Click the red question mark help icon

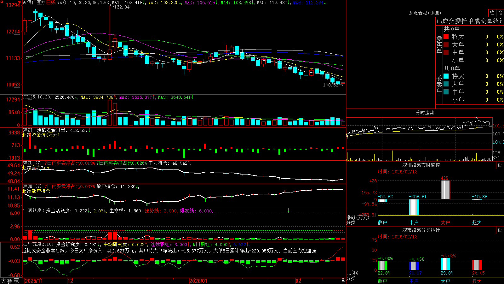pyautogui.click(x=19, y=3)
